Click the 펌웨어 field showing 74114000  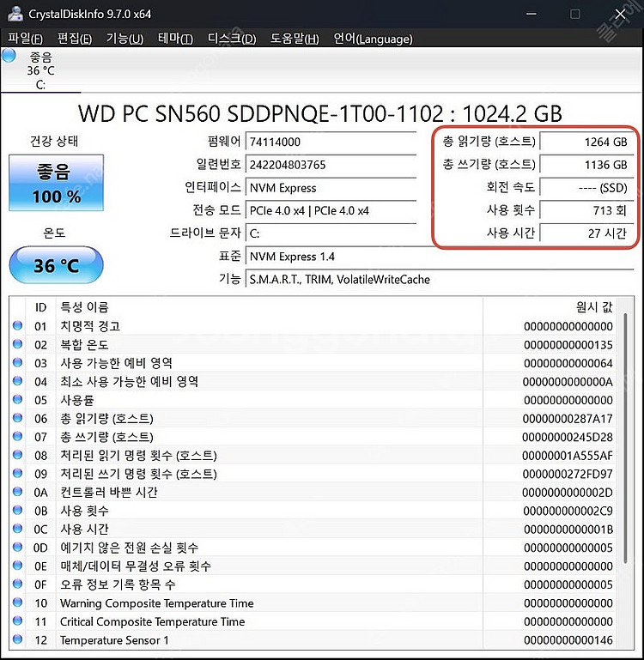coord(331,142)
